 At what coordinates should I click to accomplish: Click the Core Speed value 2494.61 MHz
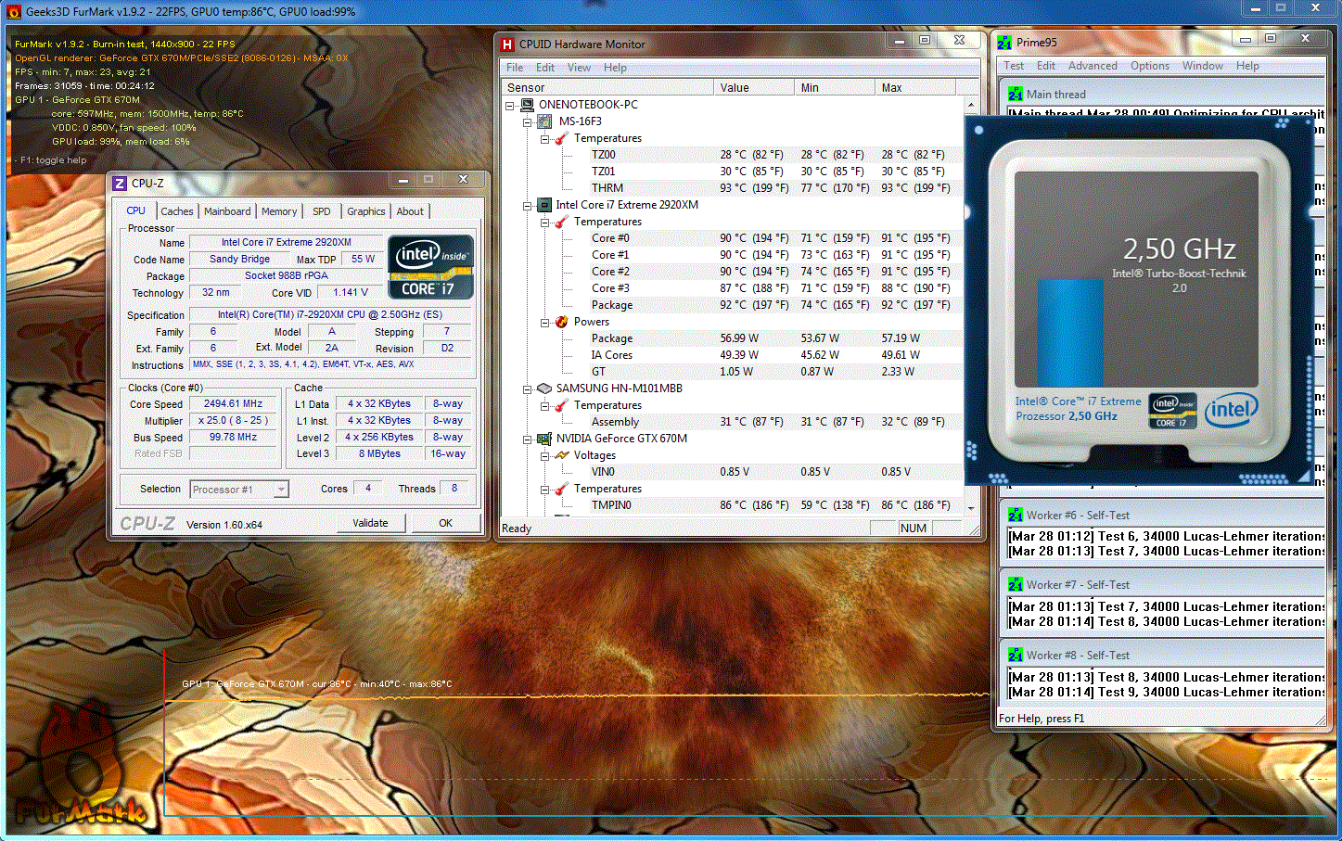234,403
